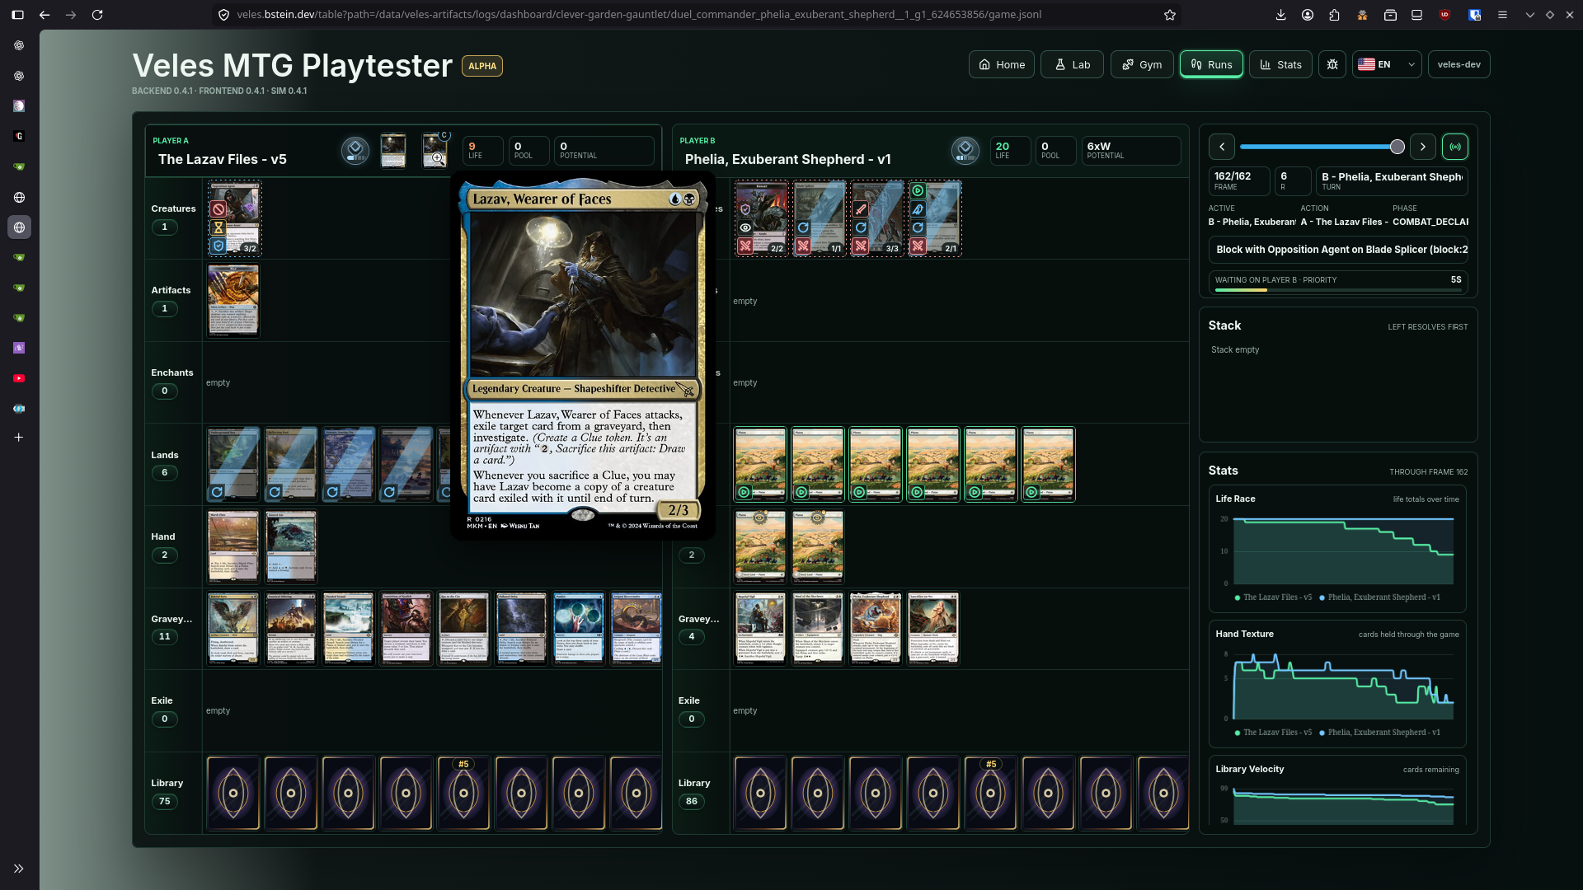This screenshot has height=890, width=1583.
Task: Click tap icon on Player A's first land
Action: pos(217,492)
